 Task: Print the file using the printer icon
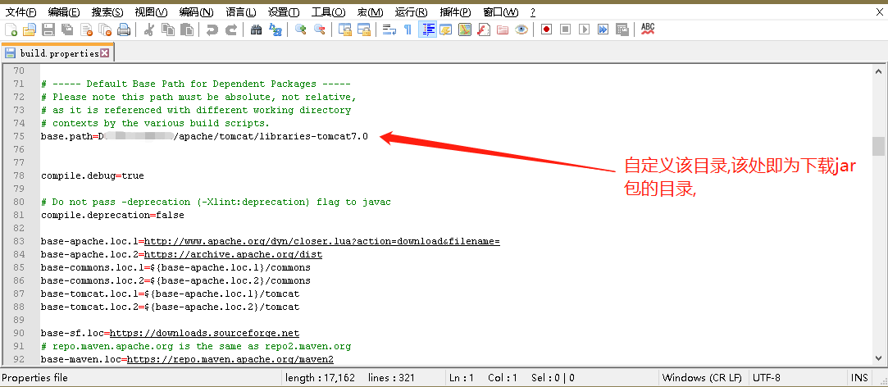(124, 30)
